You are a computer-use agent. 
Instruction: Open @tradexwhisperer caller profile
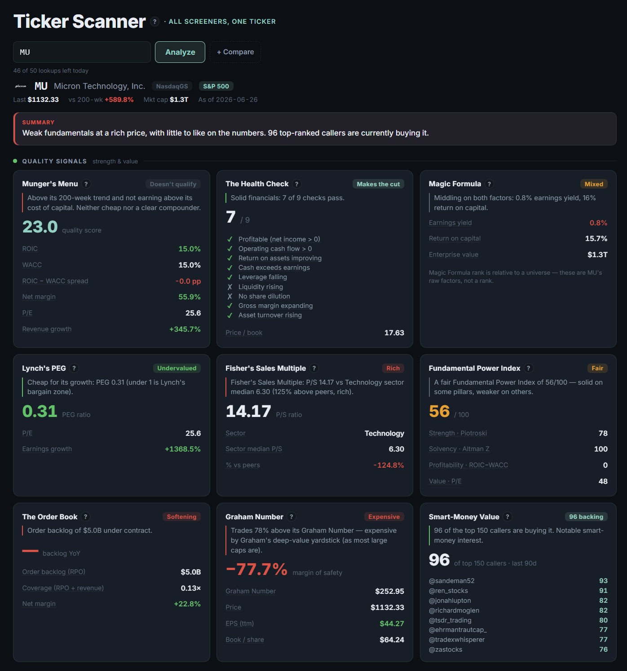click(457, 640)
